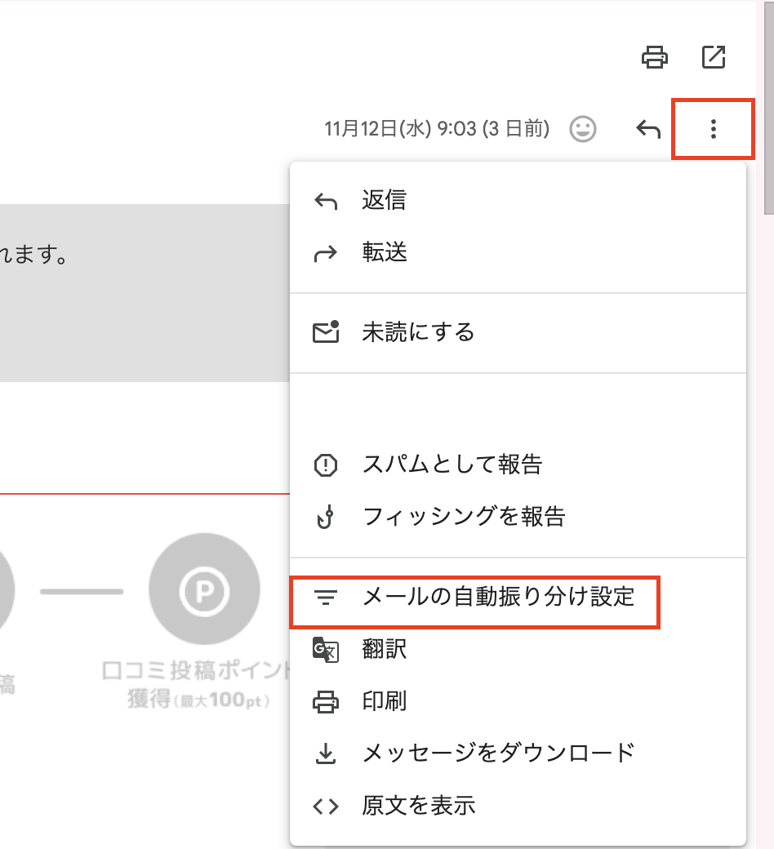Select 印刷 in the dropdown menu
This screenshot has width=774, height=849.
pos(384,701)
